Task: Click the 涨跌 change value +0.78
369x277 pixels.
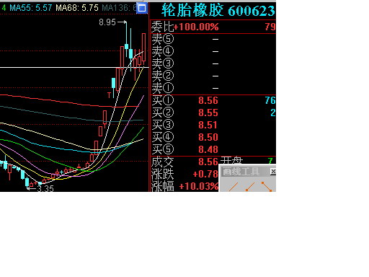Action: (205, 174)
